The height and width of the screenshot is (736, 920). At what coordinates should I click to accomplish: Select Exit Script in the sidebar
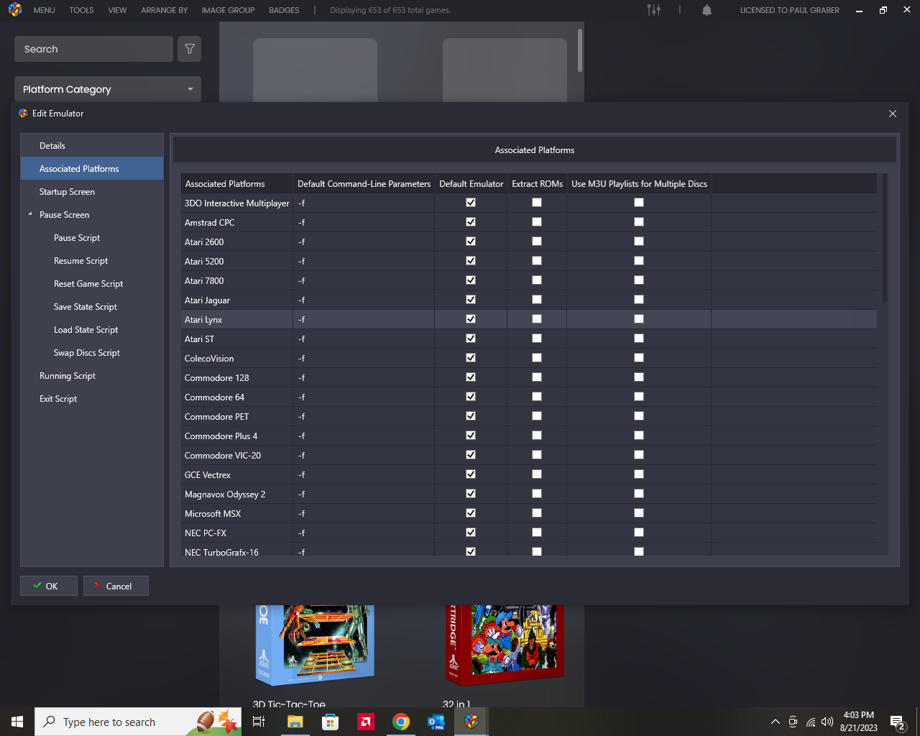pos(92,398)
